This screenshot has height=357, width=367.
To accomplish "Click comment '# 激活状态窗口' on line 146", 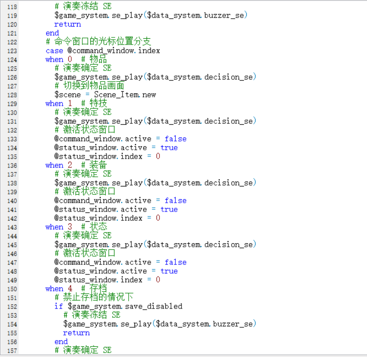I will coord(85,253).
